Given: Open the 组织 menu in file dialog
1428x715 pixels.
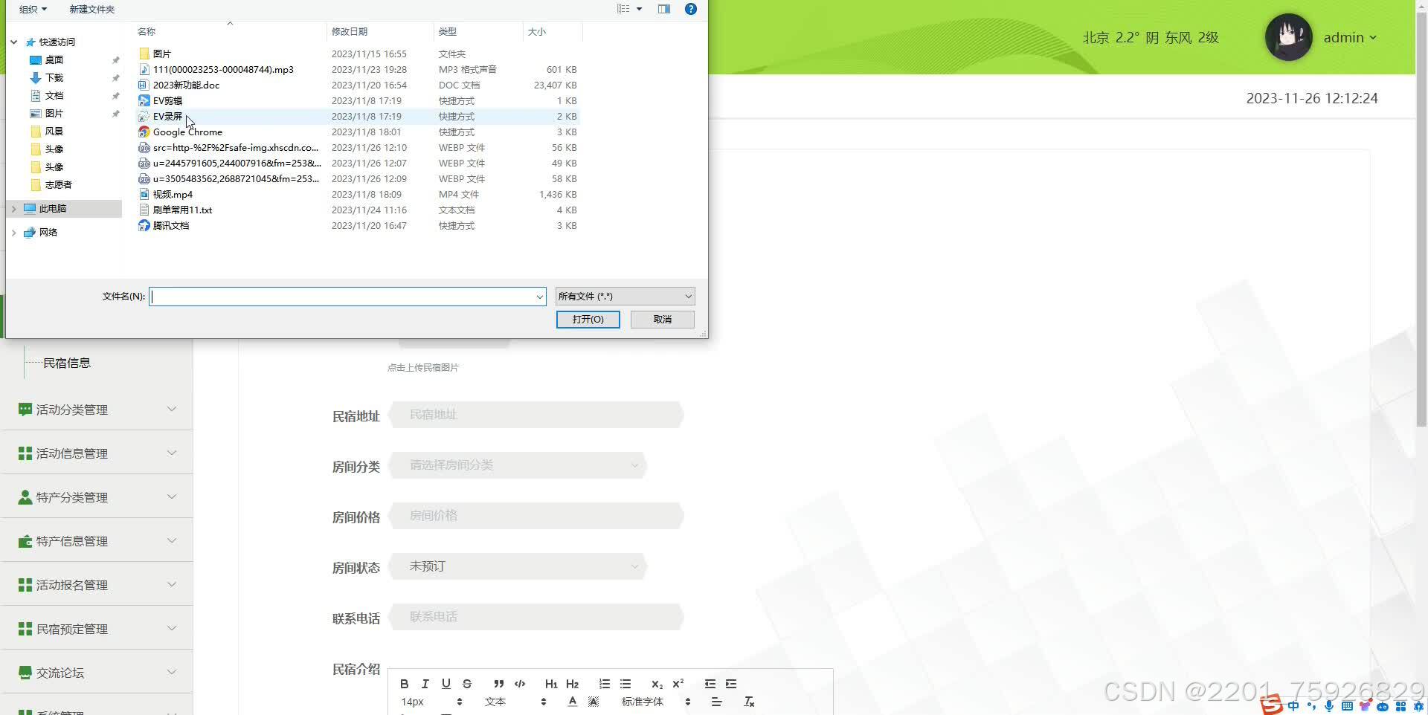Looking at the screenshot, I should 33,9.
